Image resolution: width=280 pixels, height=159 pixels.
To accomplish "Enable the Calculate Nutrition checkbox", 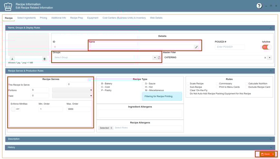I will [247, 83].
